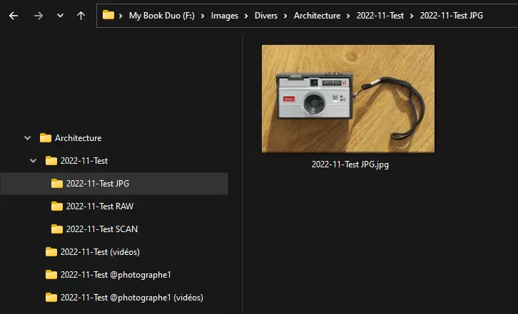Click folder icon next to 2022-11-Test SCAN

[x=57, y=229]
